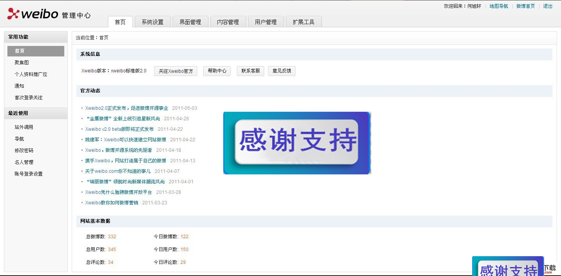
Task: Open the 携手Xweibo，网站打造属于自己的微博 link
Action: point(126,161)
